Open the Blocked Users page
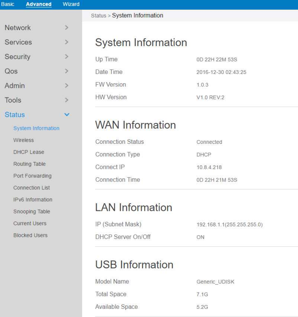Screen dimensions: 298x317 [30, 235]
